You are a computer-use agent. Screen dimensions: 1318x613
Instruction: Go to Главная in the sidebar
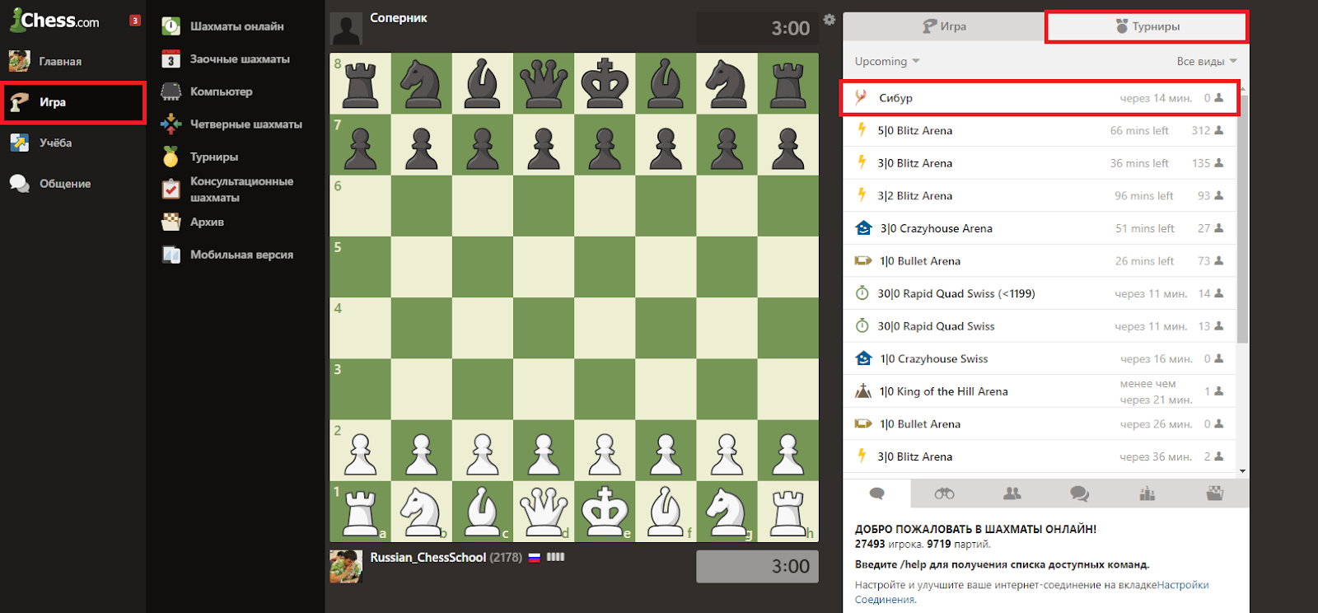(60, 62)
